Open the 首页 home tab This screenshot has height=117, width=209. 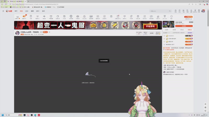[16, 11]
